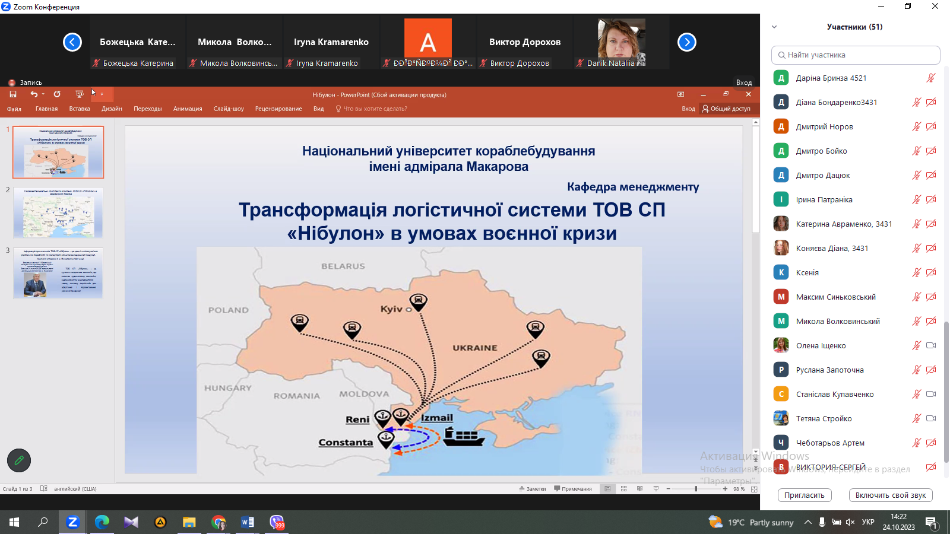Open Reading view from status bar
Image resolution: width=950 pixels, height=534 pixels.
[x=639, y=489]
